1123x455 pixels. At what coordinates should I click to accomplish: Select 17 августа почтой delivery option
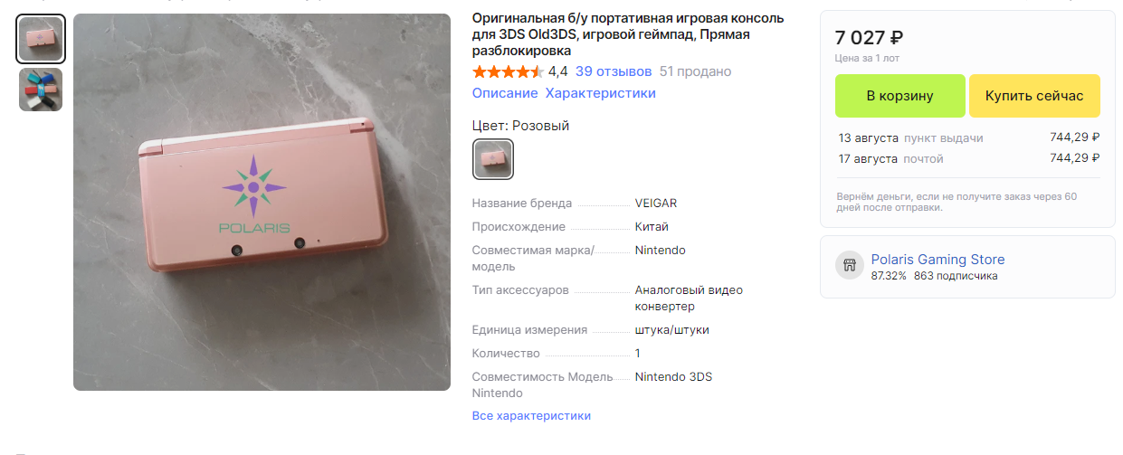969,158
